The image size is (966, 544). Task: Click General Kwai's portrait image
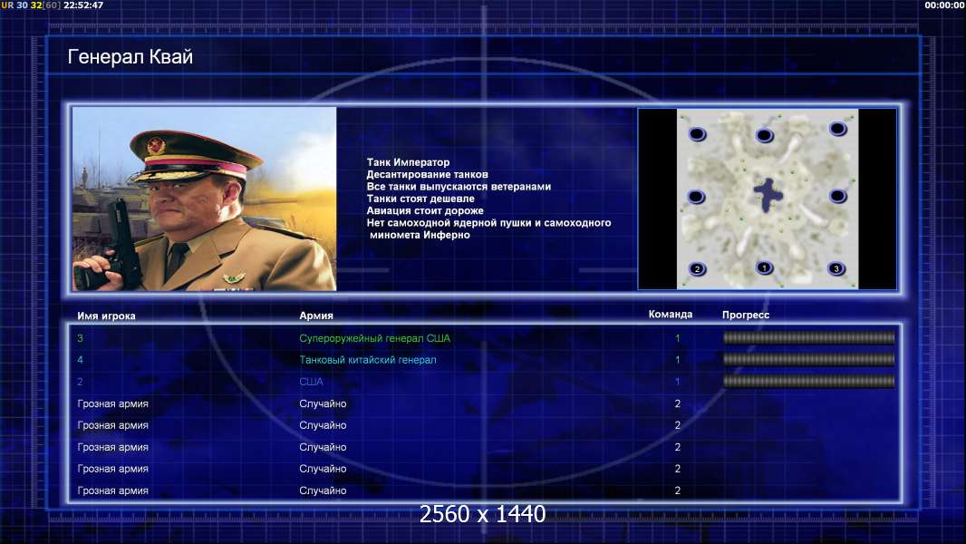pos(205,199)
